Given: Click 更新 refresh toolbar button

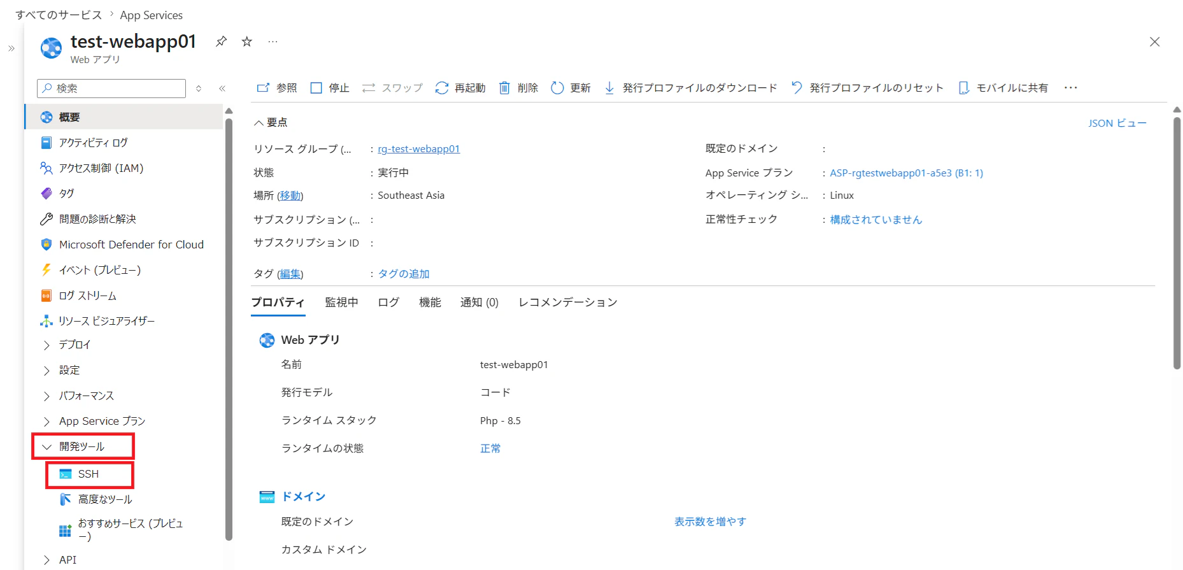Looking at the screenshot, I should [x=570, y=88].
